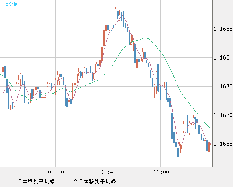Click the 5分足 chart title label

click(x=12, y=4)
